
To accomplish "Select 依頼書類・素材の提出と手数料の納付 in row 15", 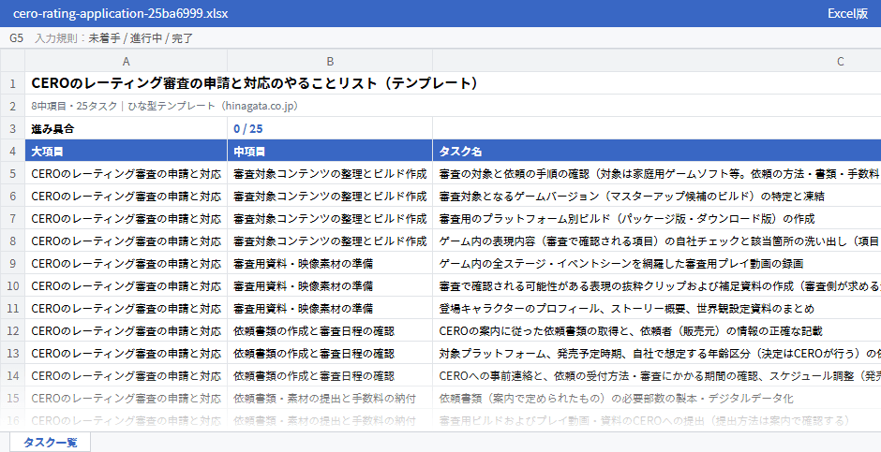I will (x=330, y=398).
